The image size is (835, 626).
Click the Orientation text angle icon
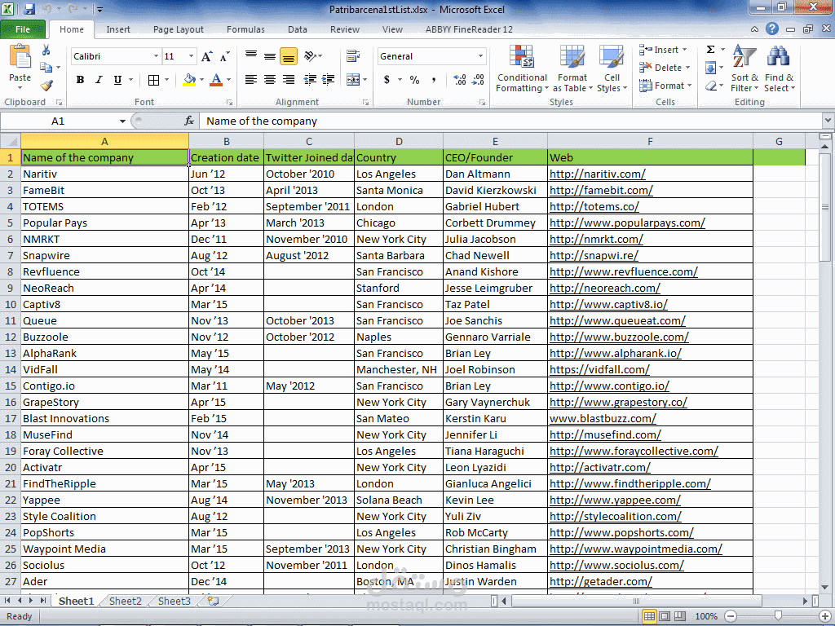click(x=310, y=56)
